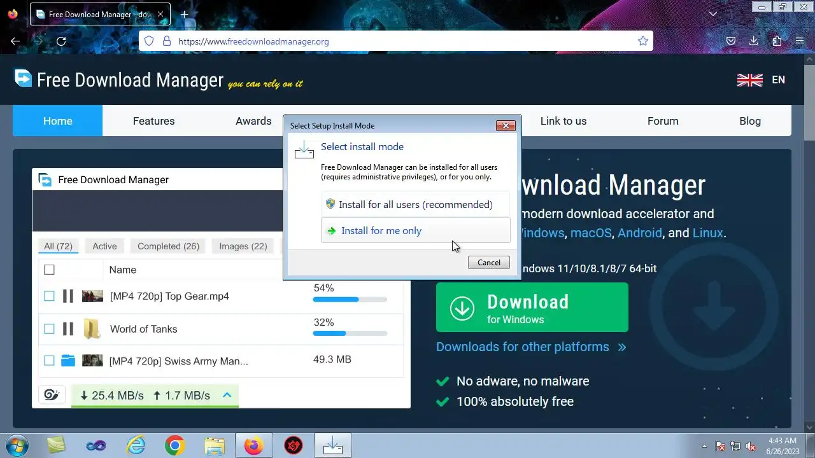Open the Firefox hamburger menu
Screen dimensions: 815x458
point(800,41)
